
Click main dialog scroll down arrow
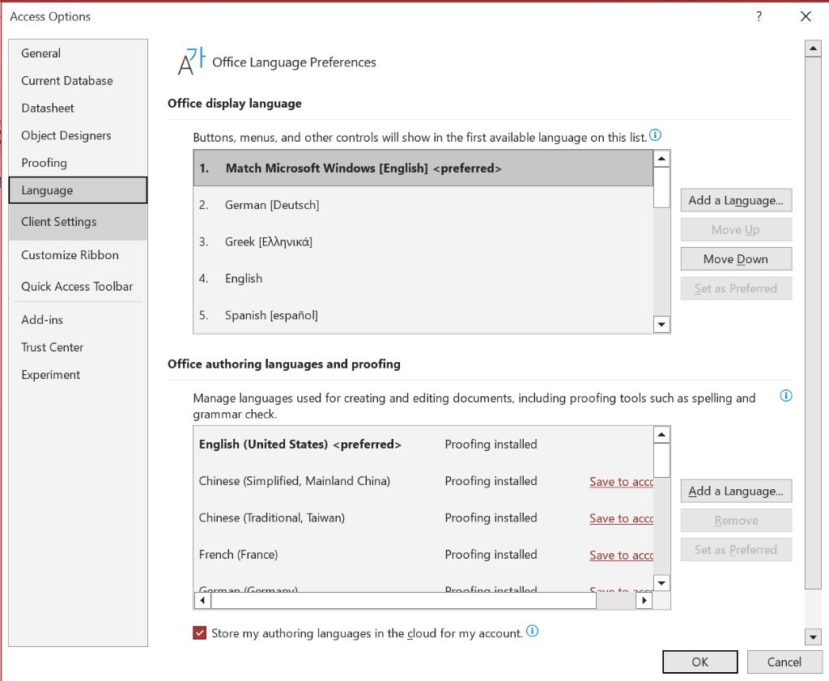tap(813, 637)
